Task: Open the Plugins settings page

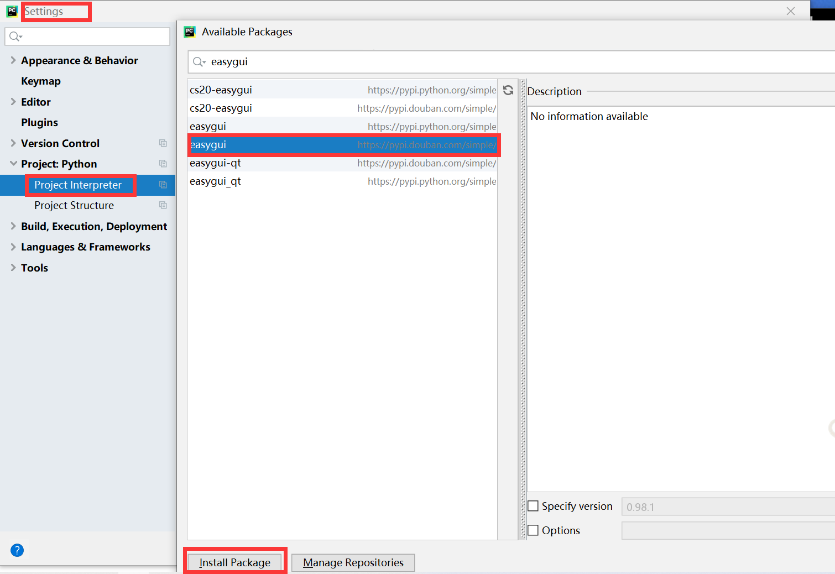Action: tap(39, 122)
